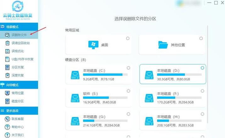Viewport: 225px width, 138px height.
Task: Click the drive icon for 本地磁盘 (D:)
Action: [x=149, y=75]
